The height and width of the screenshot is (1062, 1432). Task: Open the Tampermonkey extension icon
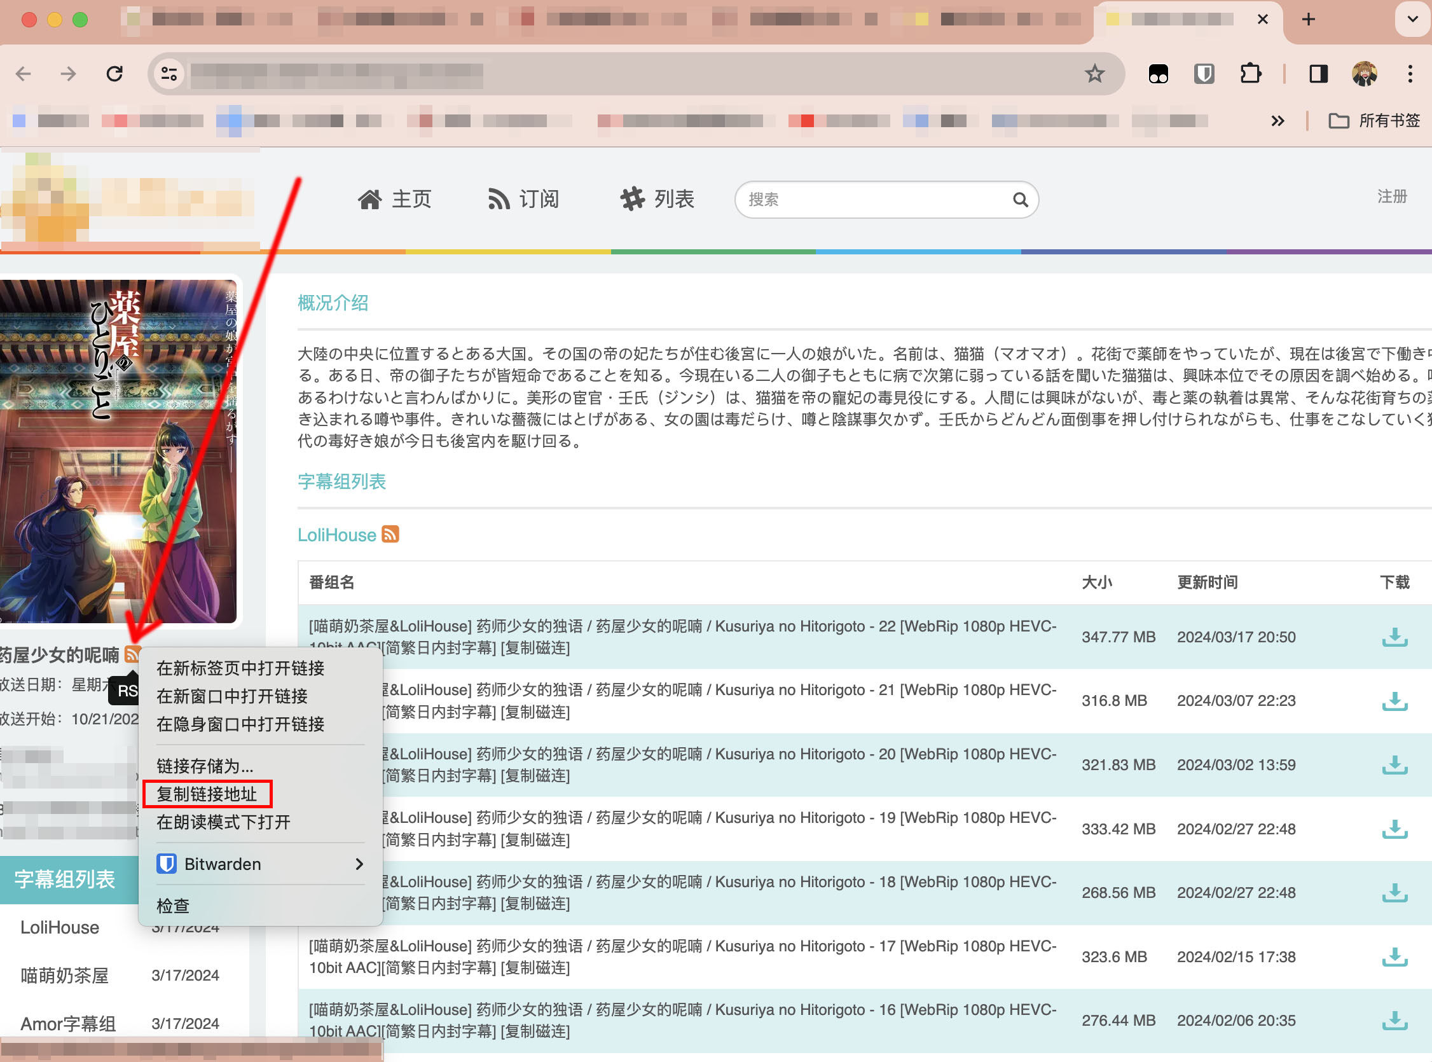click(1158, 74)
